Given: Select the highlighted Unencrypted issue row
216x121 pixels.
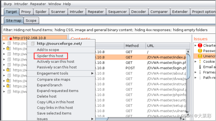Looking at the screenshot, I should pos(204,56).
